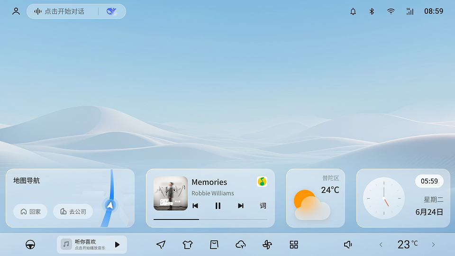Open the navigation arrow icon in dock

(161, 245)
